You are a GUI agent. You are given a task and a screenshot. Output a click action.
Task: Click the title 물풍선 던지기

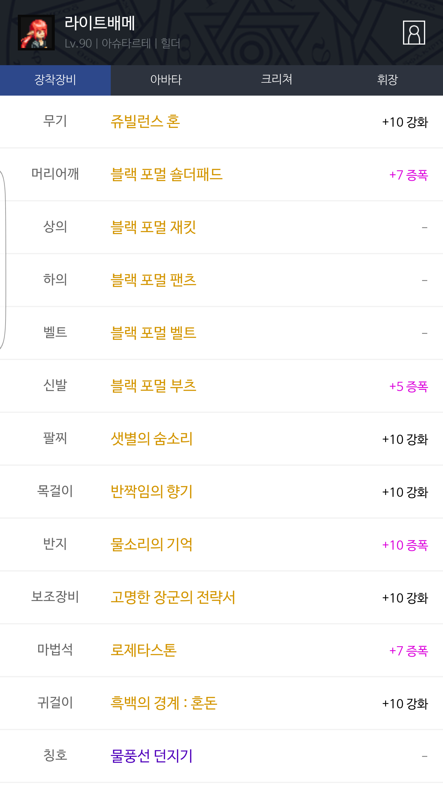(151, 756)
